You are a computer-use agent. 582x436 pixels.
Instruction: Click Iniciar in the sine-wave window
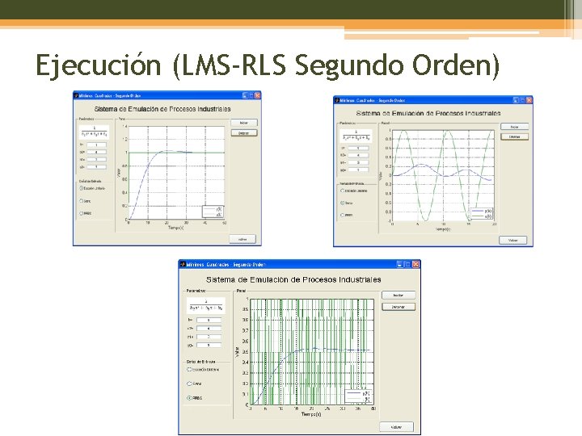pyautogui.click(x=514, y=127)
